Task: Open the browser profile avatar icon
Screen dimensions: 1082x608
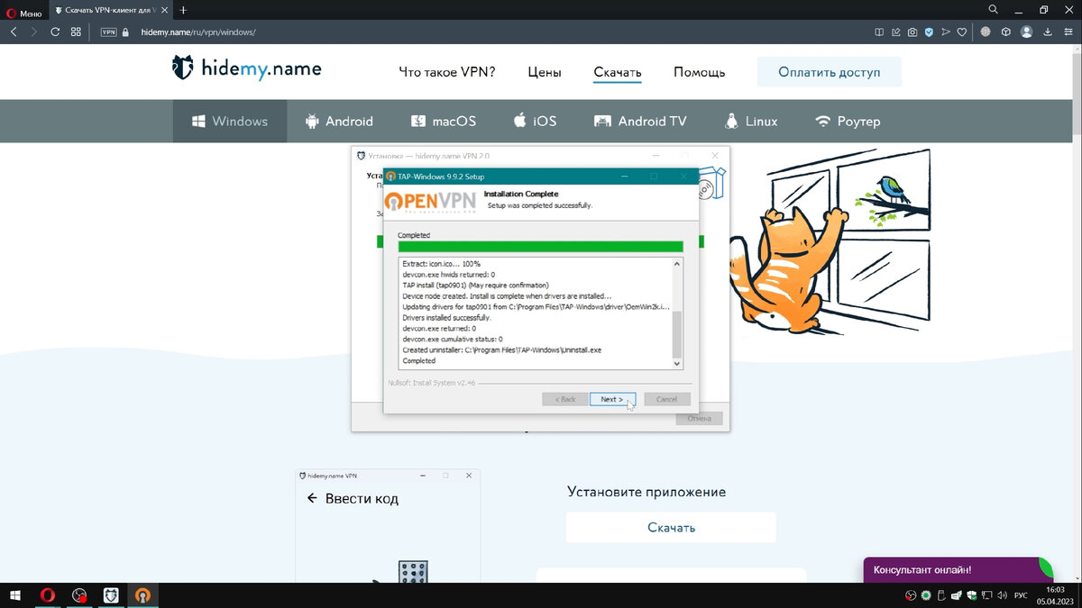Action: [1027, 32]
